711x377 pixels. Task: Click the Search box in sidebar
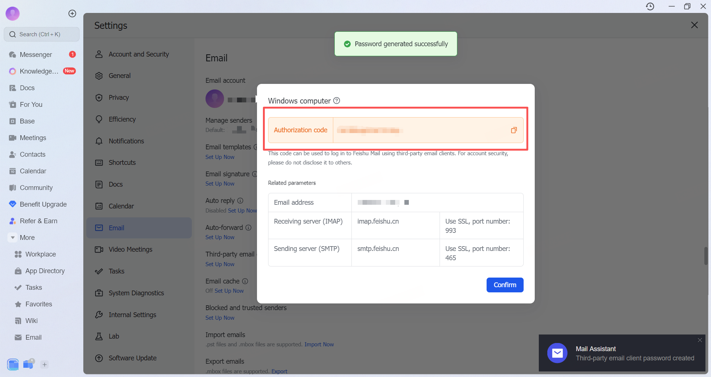pyautogui.click(x=41, y=34)
